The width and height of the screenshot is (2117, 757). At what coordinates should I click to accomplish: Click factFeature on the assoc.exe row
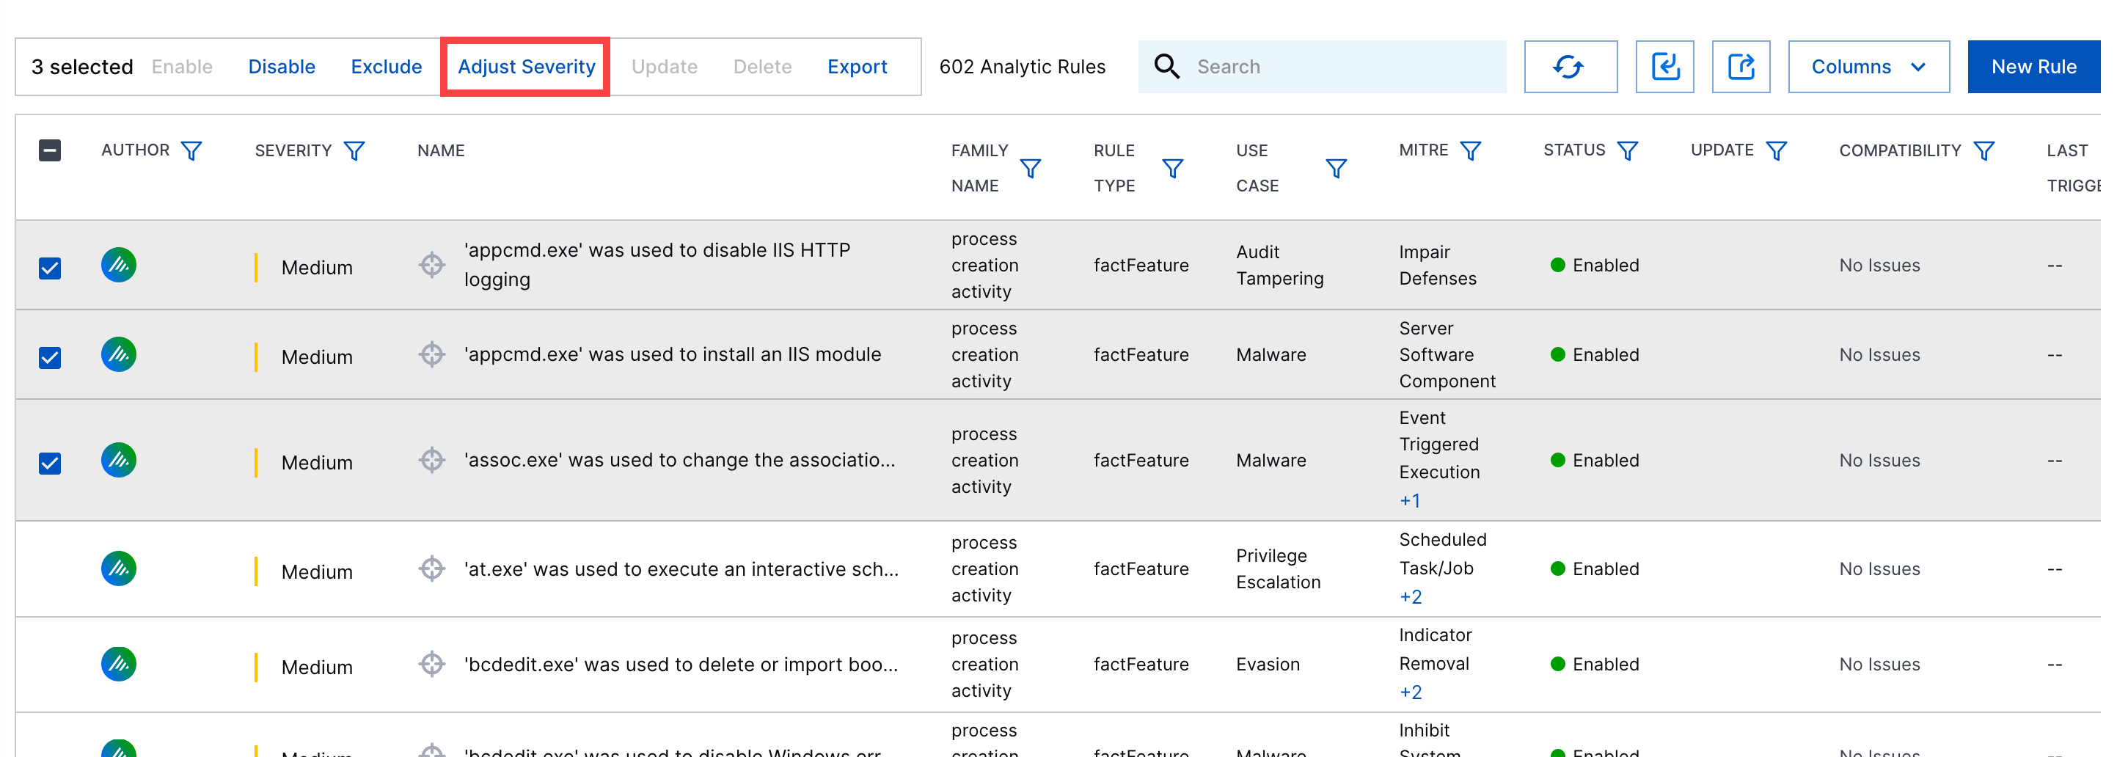pos(1141,460)
